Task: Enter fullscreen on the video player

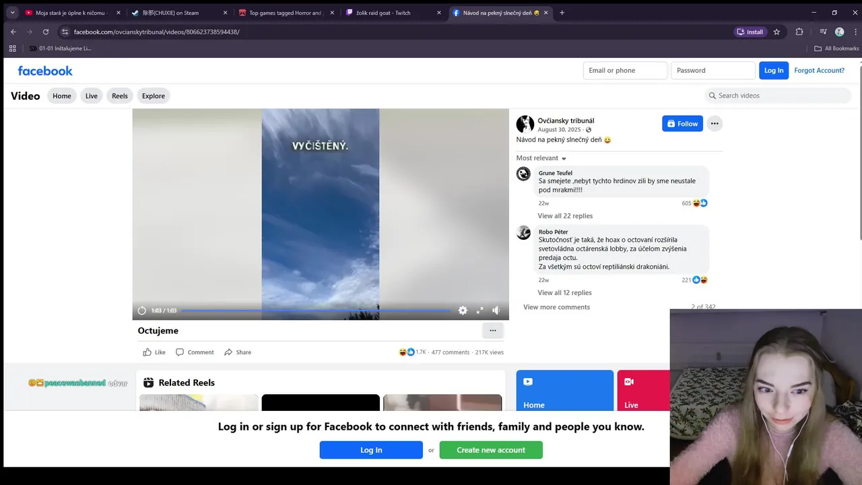Action: [x=479, y=311]
